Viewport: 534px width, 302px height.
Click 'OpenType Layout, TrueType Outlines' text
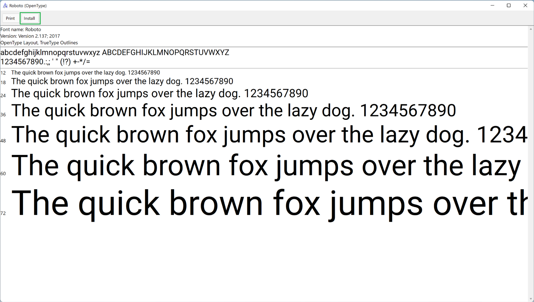tap(39, 43)
